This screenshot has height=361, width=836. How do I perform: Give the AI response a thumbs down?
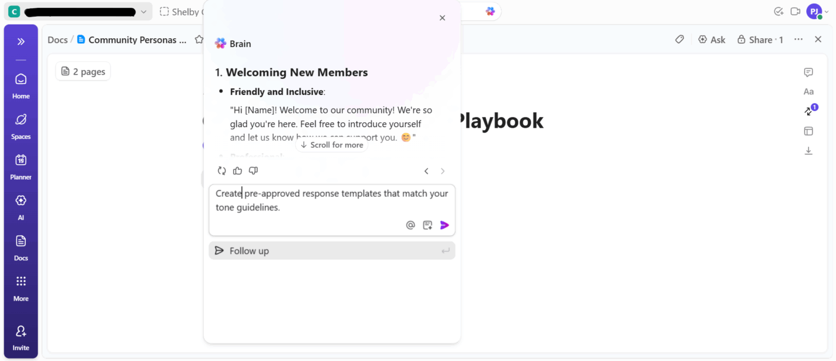[253, 171]
